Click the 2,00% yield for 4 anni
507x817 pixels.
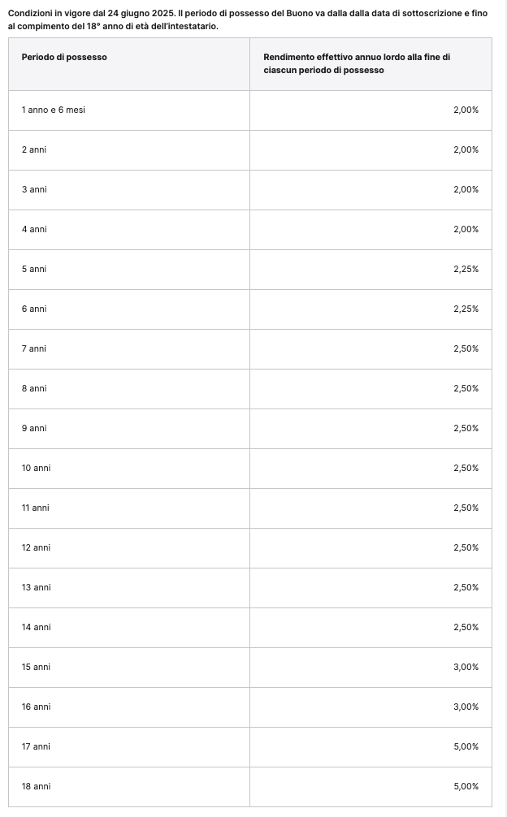[x=466, y=229]
